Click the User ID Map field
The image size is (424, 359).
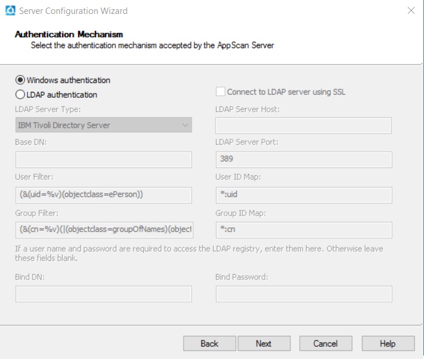pyautogui.click(x=303, y=195)
